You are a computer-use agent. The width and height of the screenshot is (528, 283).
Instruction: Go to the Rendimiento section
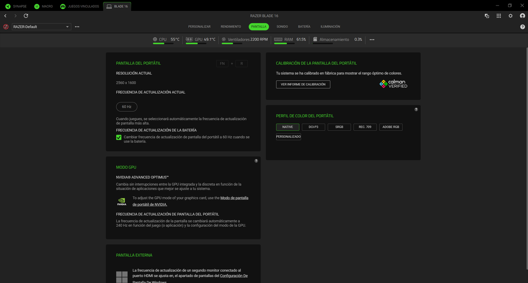(x=231, y=26)
